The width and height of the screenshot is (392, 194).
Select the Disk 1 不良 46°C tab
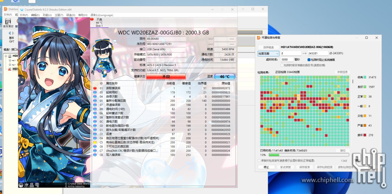99,22
